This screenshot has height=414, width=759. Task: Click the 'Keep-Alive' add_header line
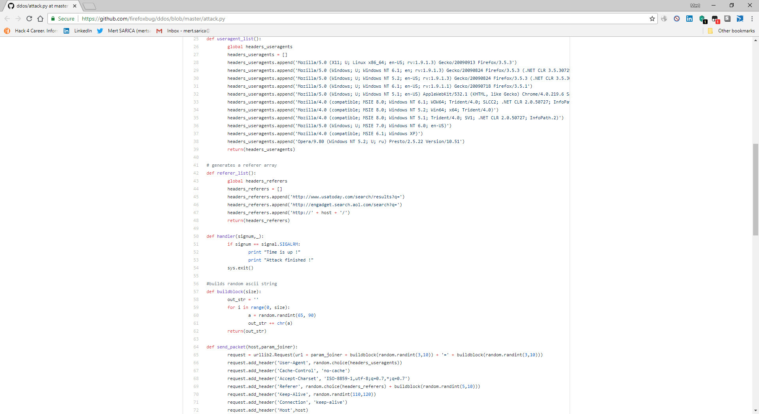(302, 394)
